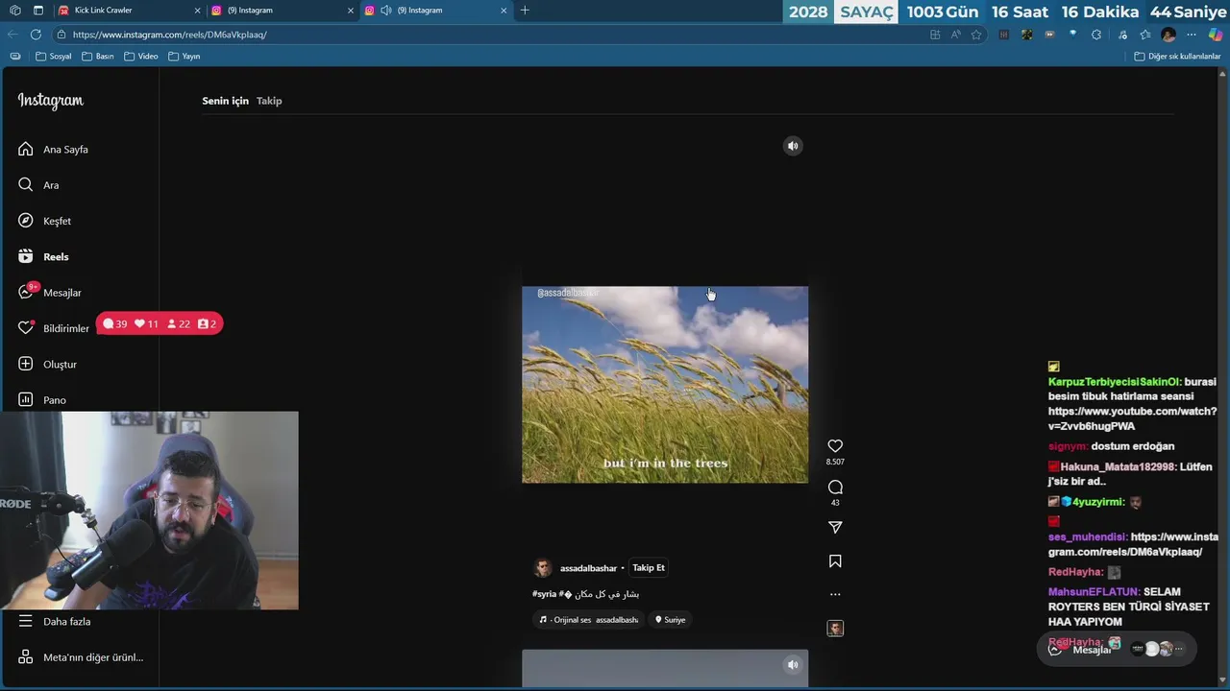Open the red notification counts badge
Image resolution: width=1230 pixels, height=691 pixels.
(x=160, y=324)
